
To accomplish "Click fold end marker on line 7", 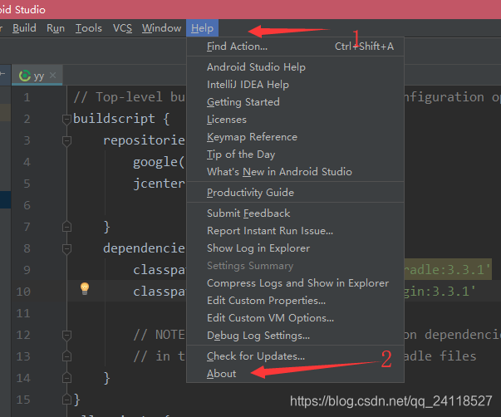I will pos(66,227).
